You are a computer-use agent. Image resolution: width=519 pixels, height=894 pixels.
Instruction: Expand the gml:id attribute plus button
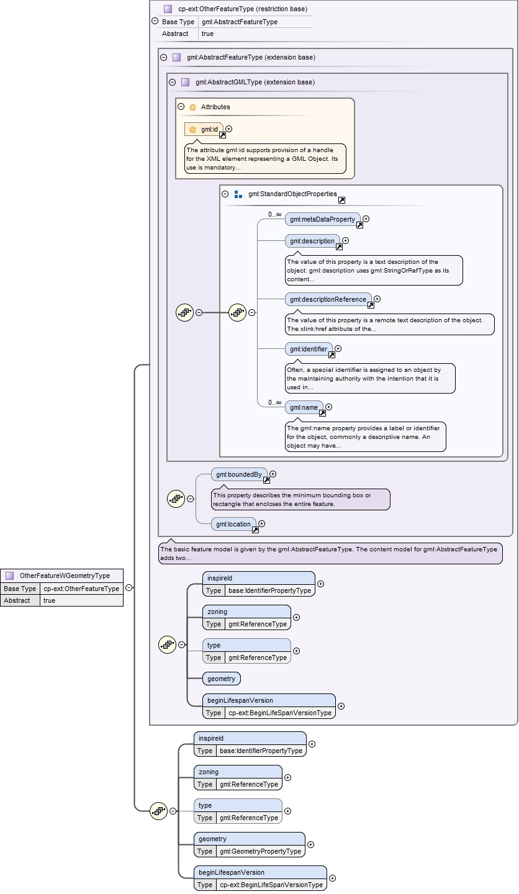[x=229, y=129]
